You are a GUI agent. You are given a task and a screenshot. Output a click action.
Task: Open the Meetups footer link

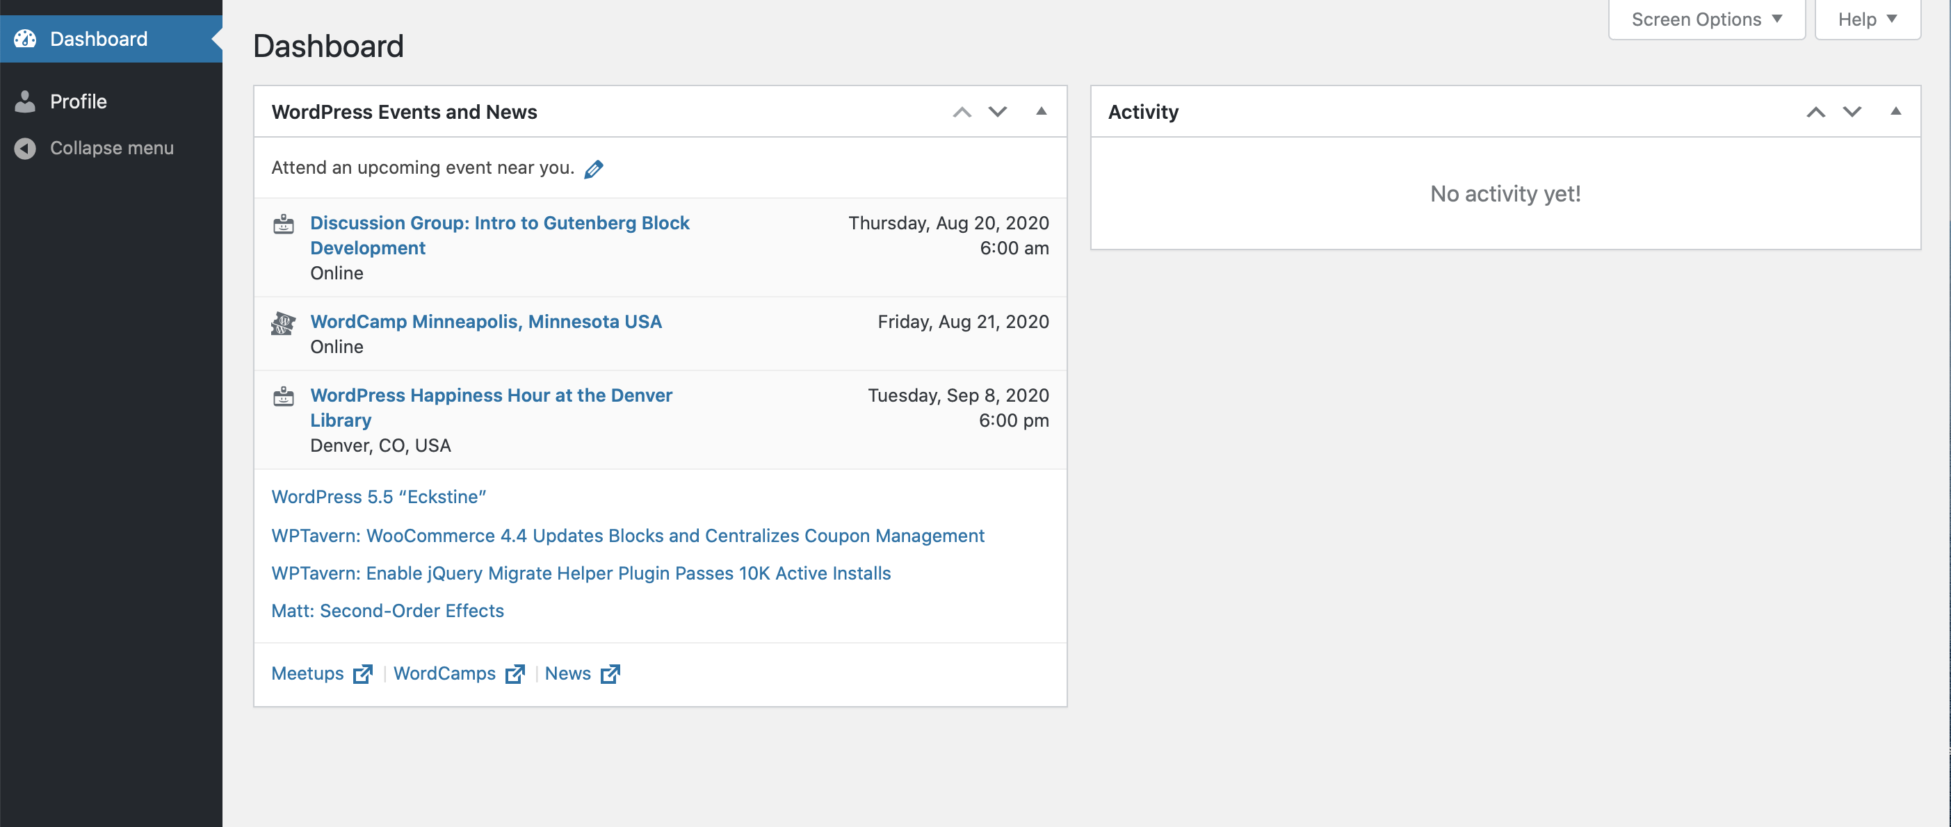[307, 673]
